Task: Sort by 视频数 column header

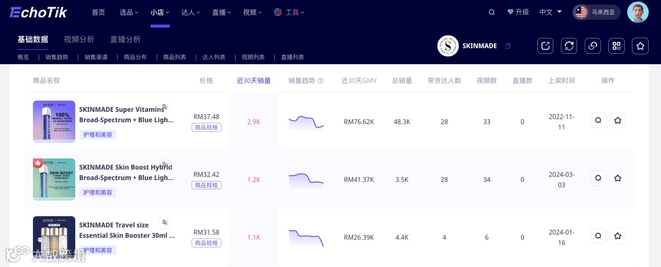Action: [x=487, y=81]
